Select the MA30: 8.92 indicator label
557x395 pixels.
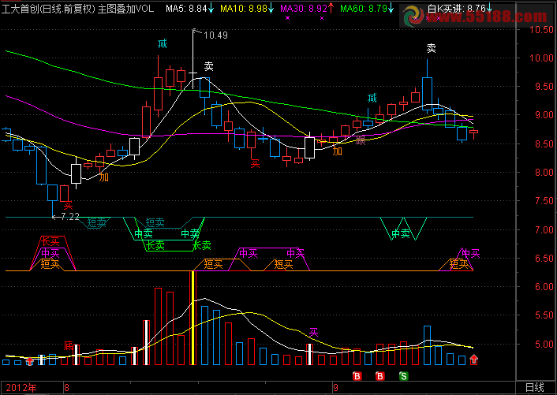coord(304,8)
